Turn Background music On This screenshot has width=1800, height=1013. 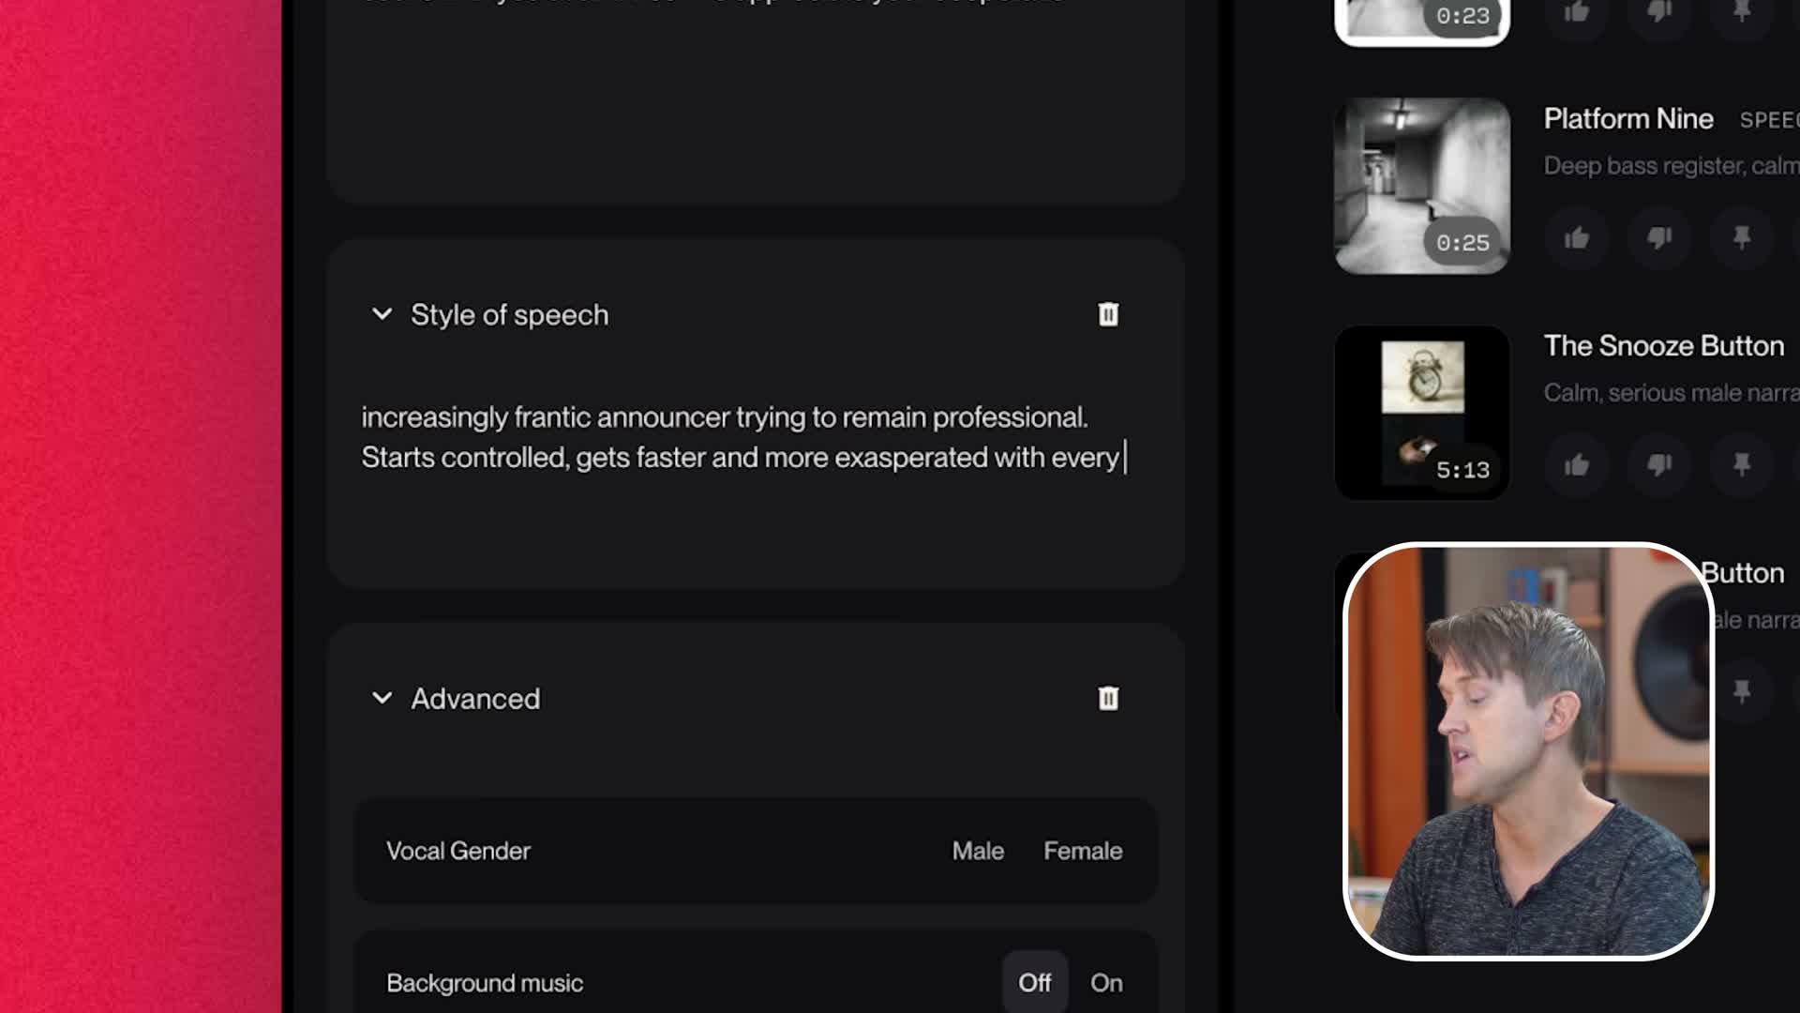point(1106,982)
